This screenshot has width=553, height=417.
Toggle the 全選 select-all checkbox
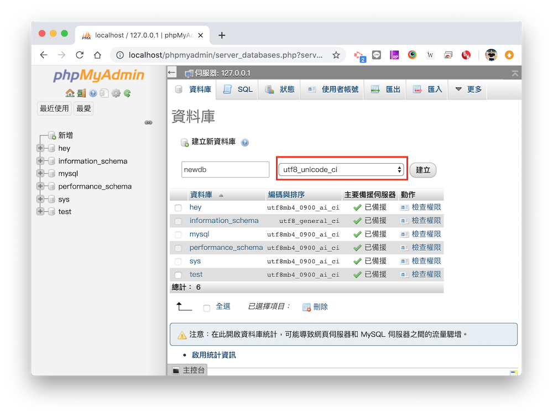click(x=207, y=308)
